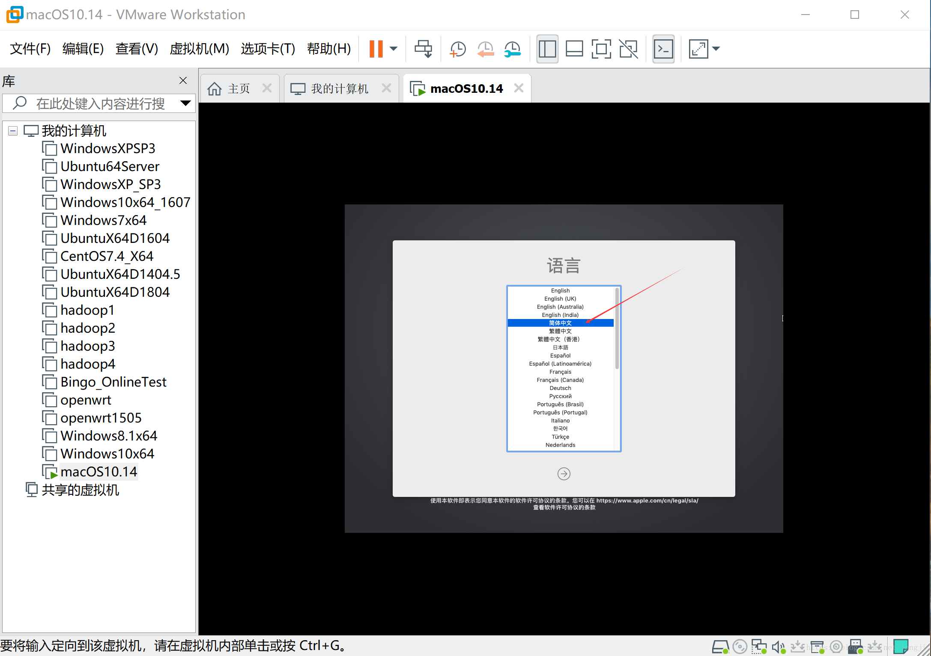The width and height of the screenshot is (931, 656).
Task: Choose English in the language list
Action: coord(560,290)
